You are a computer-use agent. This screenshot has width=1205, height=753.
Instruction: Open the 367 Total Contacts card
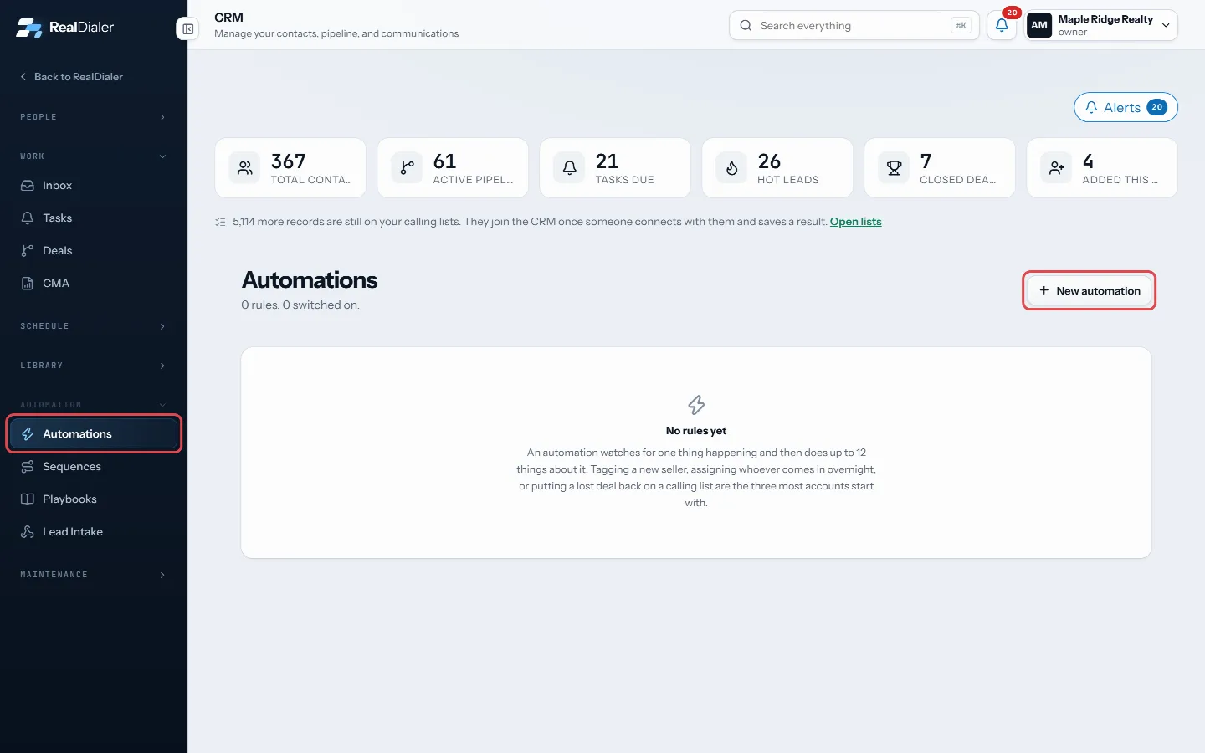pyautogui.click(x=290, y=168)
